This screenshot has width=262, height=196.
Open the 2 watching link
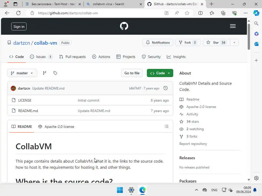tap(195, 129)
